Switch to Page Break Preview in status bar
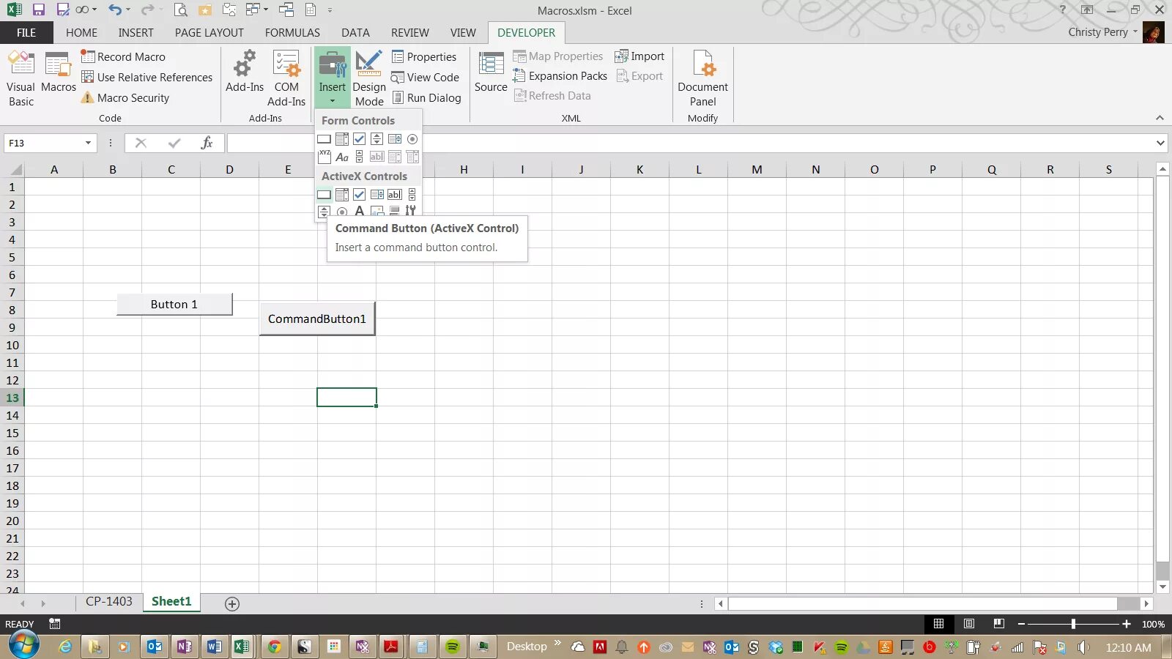Image resolution: width=1172 pixels, height=659 pixels. click(998, 624)
